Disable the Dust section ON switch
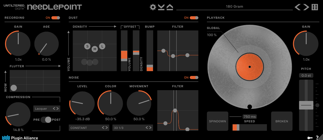This screenshot has height=140, width=323. [194, 18]
